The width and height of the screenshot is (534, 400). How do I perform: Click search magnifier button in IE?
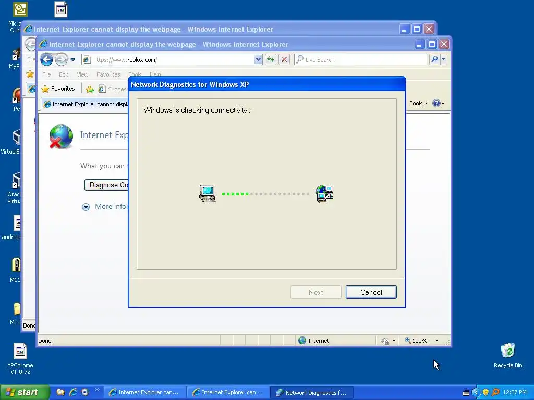point(434,59)
